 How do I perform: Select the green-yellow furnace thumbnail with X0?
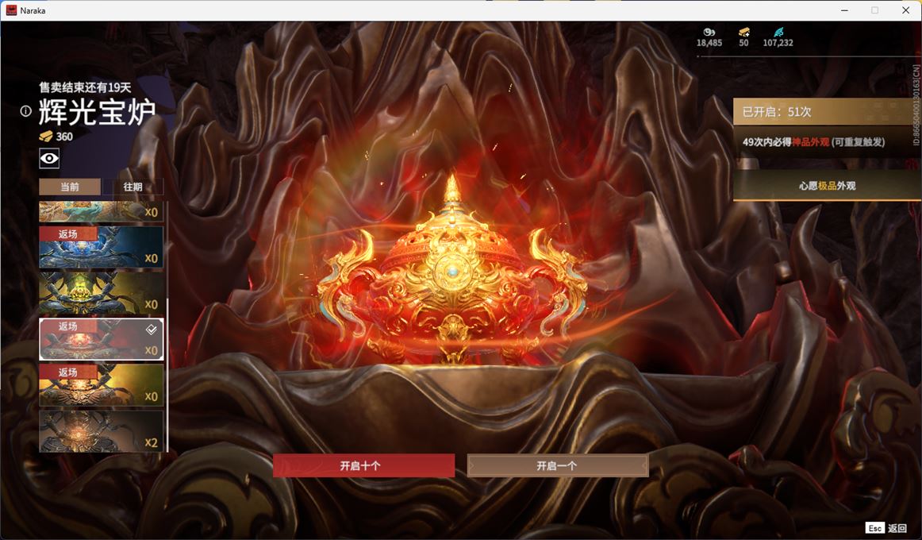pyautogui.click(x=101, y=293)
